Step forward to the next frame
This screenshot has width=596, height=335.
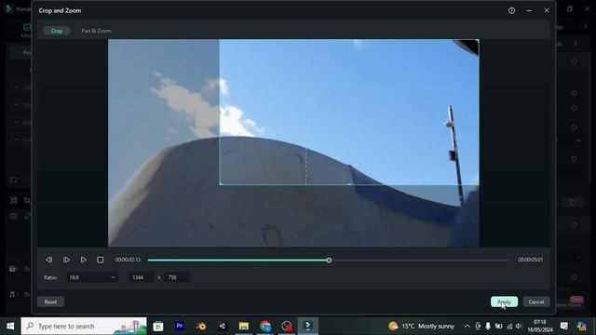[66, 260]
